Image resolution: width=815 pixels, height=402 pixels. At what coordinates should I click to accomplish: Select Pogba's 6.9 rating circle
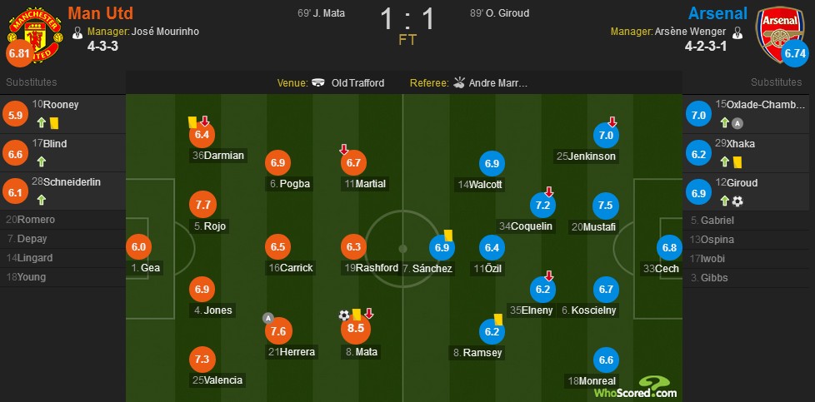pos(278,162)
